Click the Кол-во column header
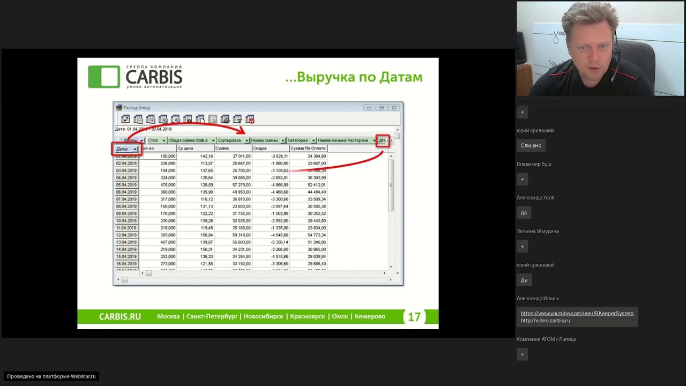 [x=158, y=149]
